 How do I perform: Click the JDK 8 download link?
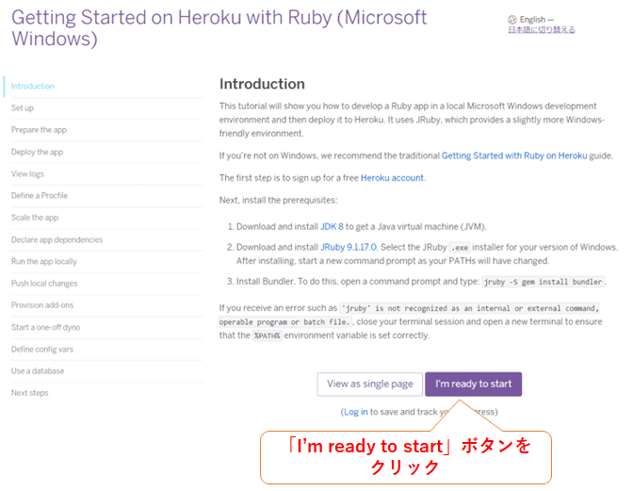[332, 226]
